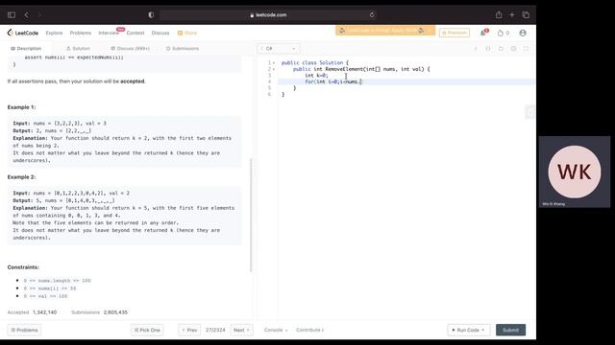This screenshot has width=615, height=345.
Task: Show the Safari tab overview icon
Action: 526,15
